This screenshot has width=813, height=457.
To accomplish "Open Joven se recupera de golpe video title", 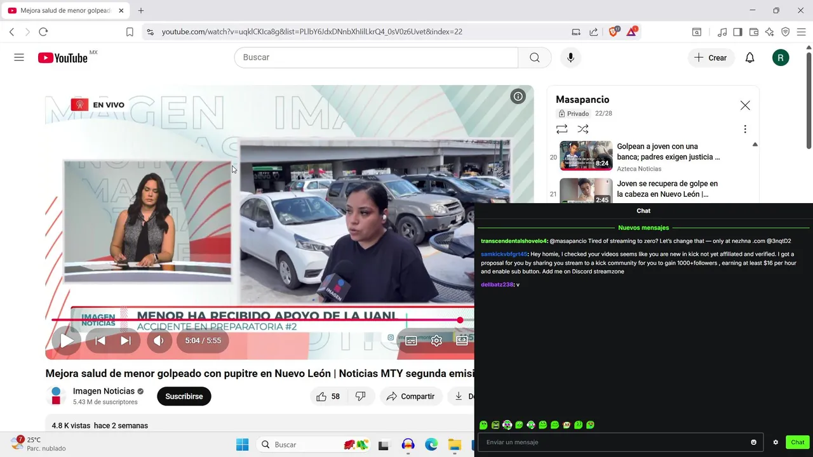I will coord(668,189).
